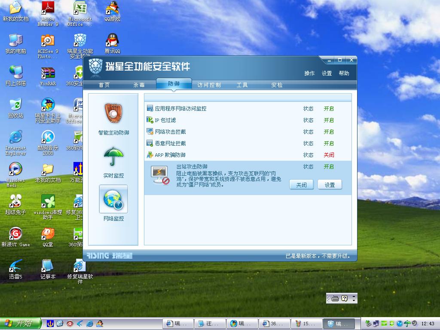Click the ARP 欺骗防御 row icon
Screen dimensions: 440x330
(150, 155)
